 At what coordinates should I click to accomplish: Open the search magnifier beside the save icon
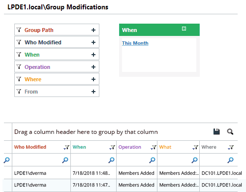(x=230, y=131)
